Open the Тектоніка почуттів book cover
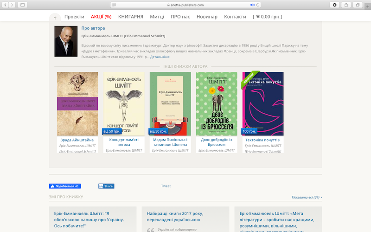The image size is (371, 232). (x=263, y=103)
